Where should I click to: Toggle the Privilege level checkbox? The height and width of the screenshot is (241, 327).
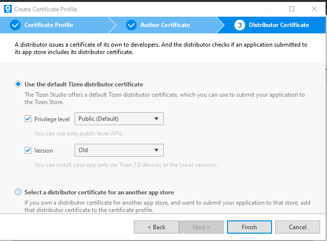pos(28,119)
